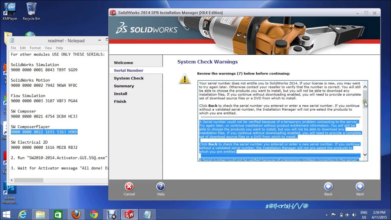The height and width of the screenshot is (220, 391).
Task: Open File Explorer from taskbar
Action: click(40, 215)
